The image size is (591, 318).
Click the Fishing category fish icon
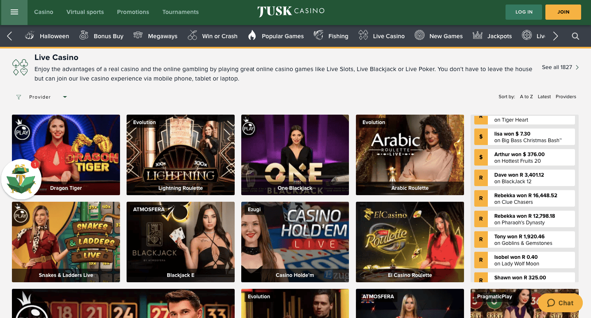point(319,36)
